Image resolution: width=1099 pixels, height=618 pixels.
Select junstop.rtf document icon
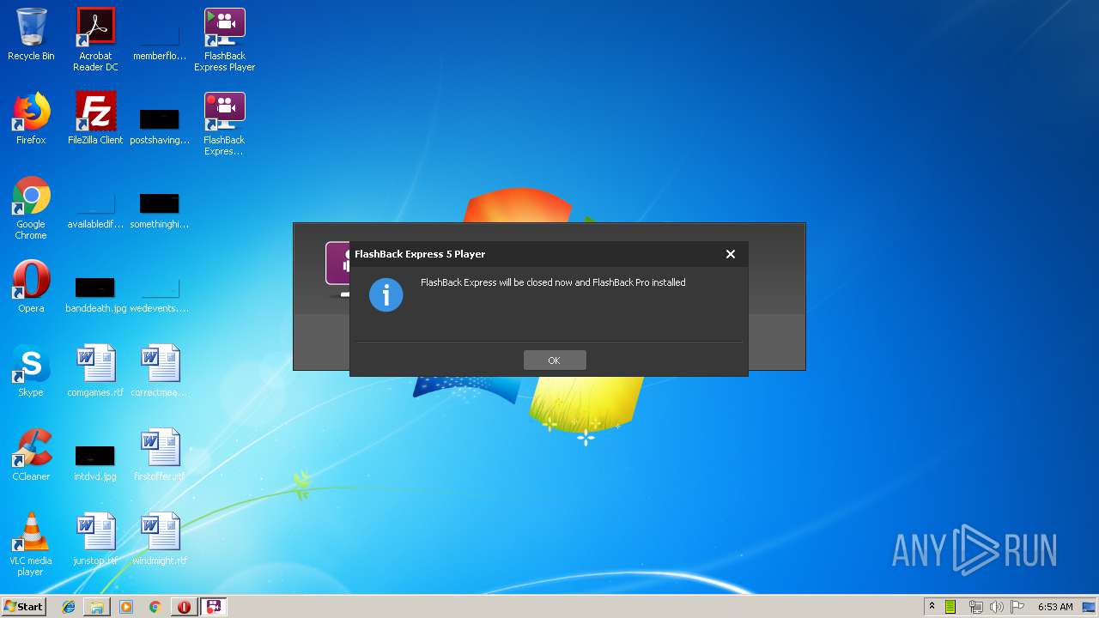click(x=95, y=539)
